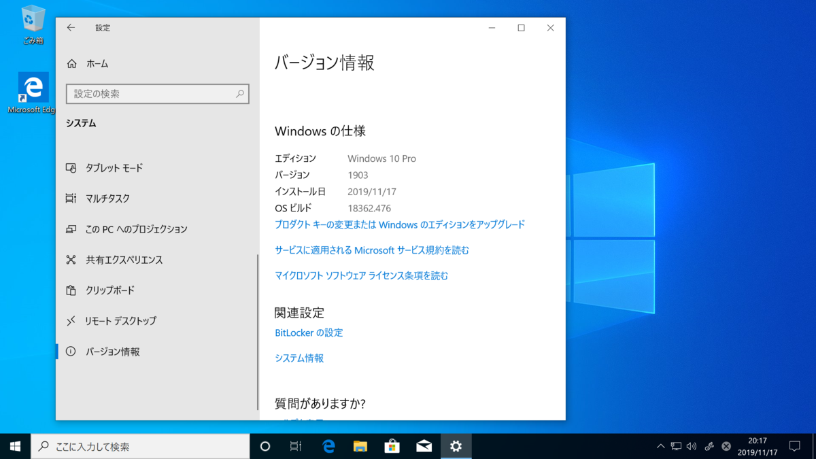The width and height of the screenshot is (816, 459).
Task: Open the BitLocker の設定 link
Action: click(309, 333)
